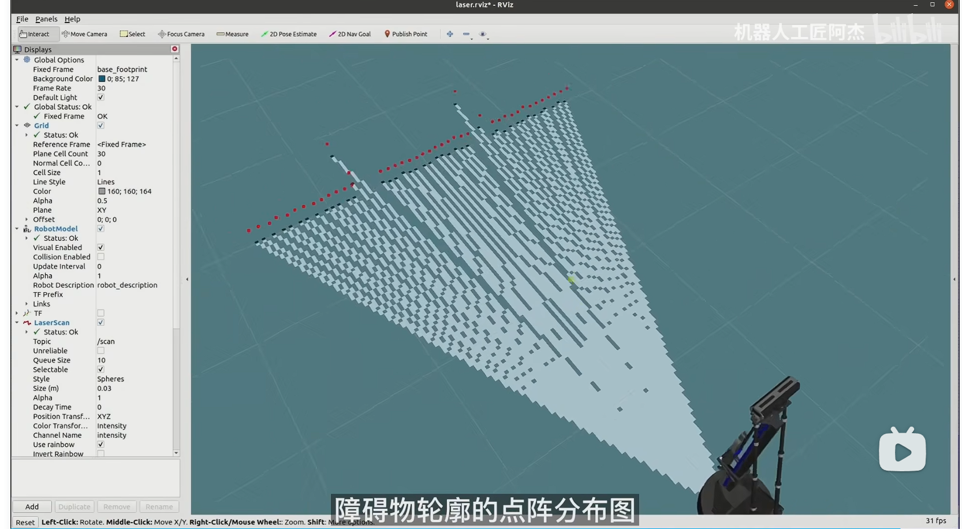Click the Grid Color swatch
This screenshot has height=529, width=962.
pyautogui.click(x=102, y=191)
